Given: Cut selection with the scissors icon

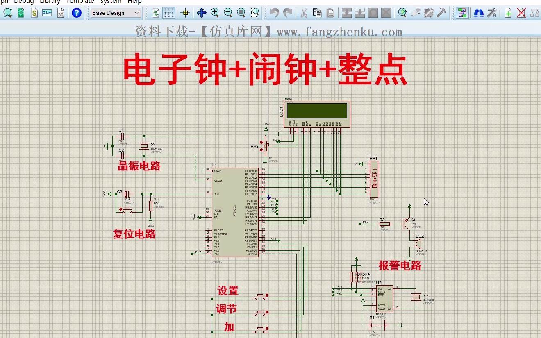Looking at the screenshot, I should tap(304, 13).
